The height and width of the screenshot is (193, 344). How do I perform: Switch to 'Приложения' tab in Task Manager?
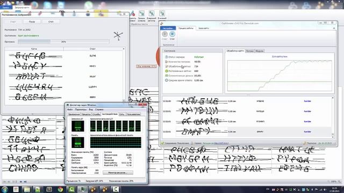(74, 114)
